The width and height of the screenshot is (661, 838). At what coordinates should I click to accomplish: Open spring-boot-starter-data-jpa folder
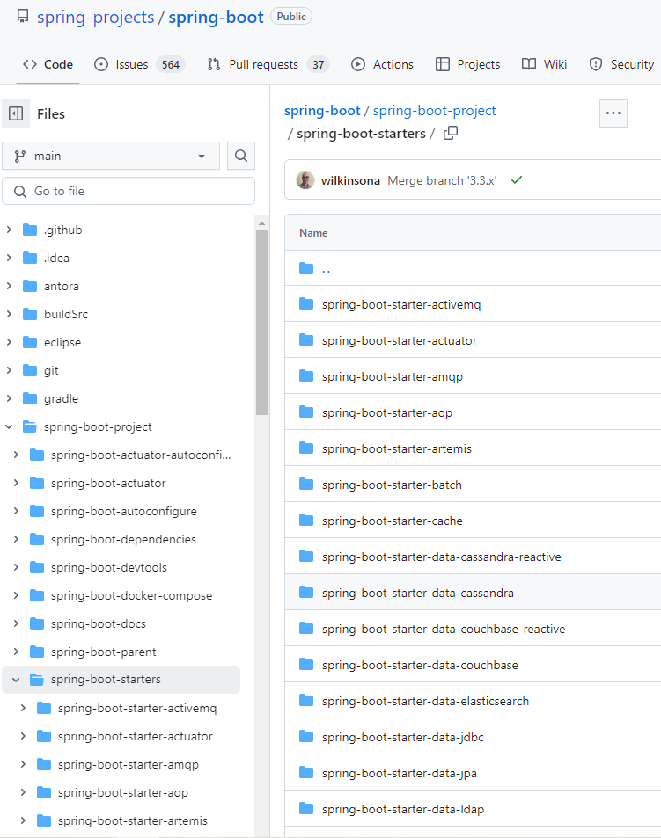click(x=399, y=773)
